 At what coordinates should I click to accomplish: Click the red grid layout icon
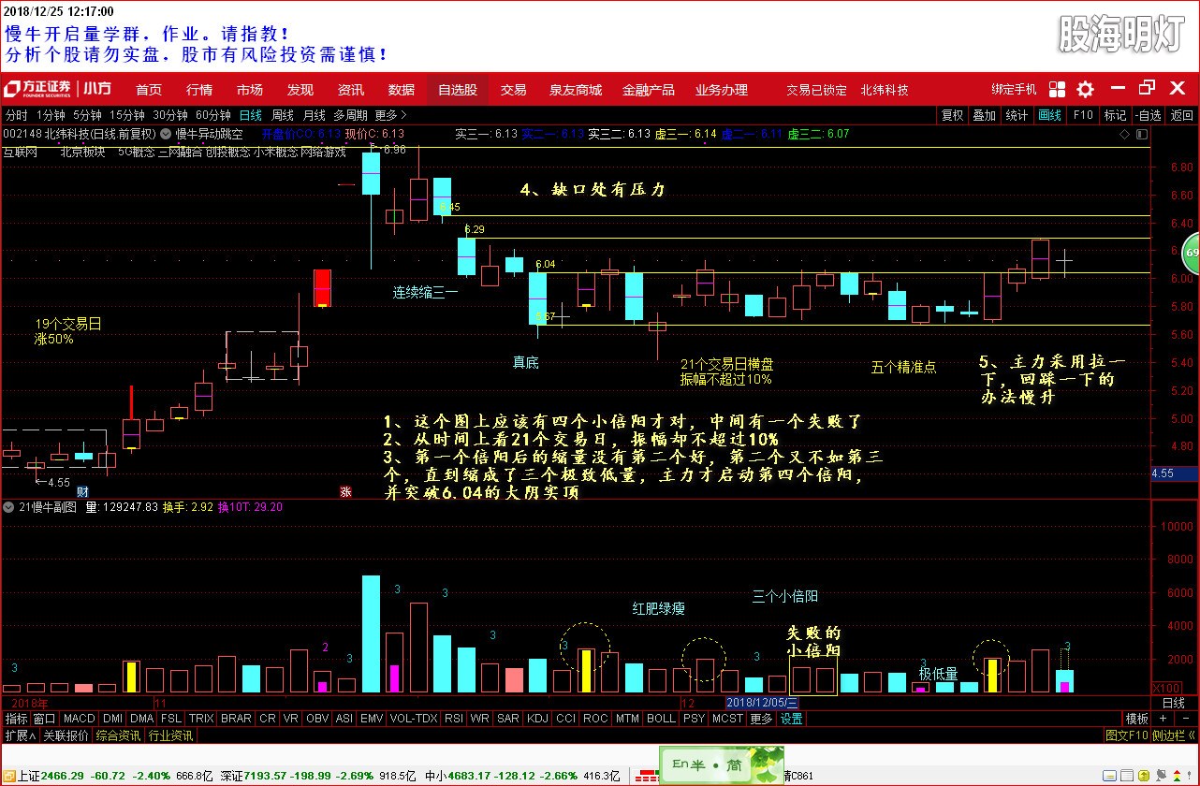1057,90
